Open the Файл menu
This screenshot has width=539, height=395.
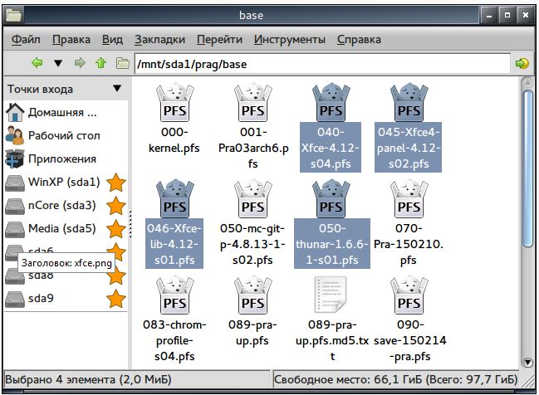(x=27, y=39)
